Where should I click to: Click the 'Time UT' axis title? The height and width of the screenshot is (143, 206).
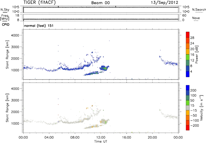(x=101, y=141)
